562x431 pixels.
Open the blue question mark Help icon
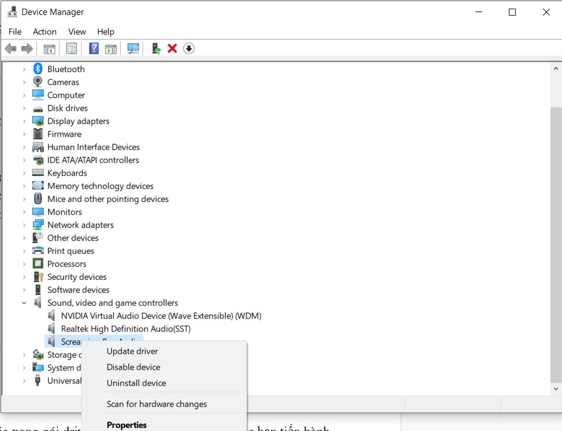[94, 48]
